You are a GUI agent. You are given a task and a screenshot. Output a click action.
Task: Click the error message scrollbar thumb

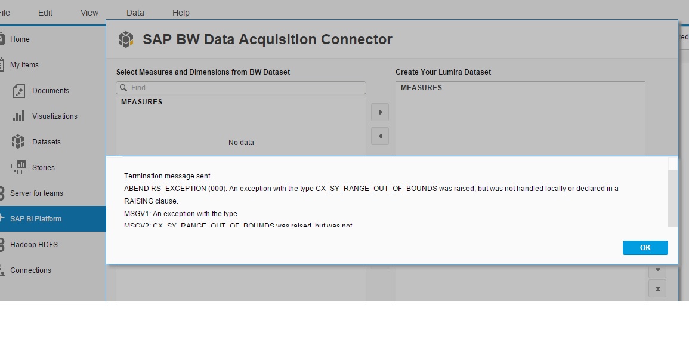coord(672,198)
